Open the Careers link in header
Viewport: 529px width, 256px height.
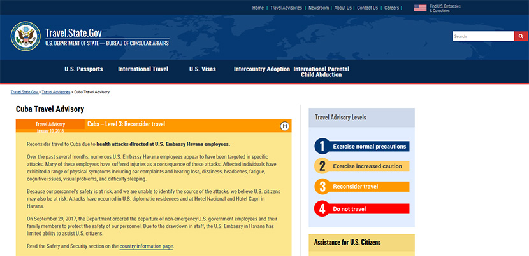point(391,8)
